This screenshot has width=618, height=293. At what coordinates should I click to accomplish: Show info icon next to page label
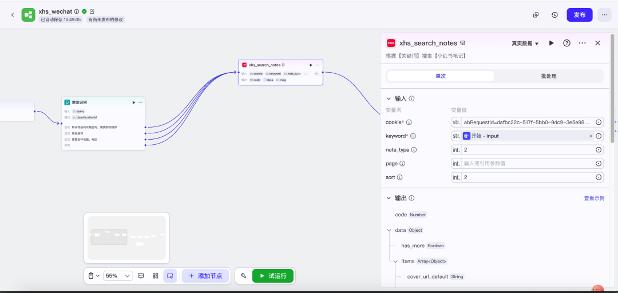(x=402, y=163)
